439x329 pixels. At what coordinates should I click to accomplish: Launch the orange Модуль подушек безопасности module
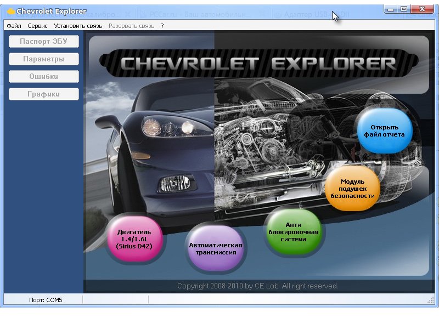(352, 188)
